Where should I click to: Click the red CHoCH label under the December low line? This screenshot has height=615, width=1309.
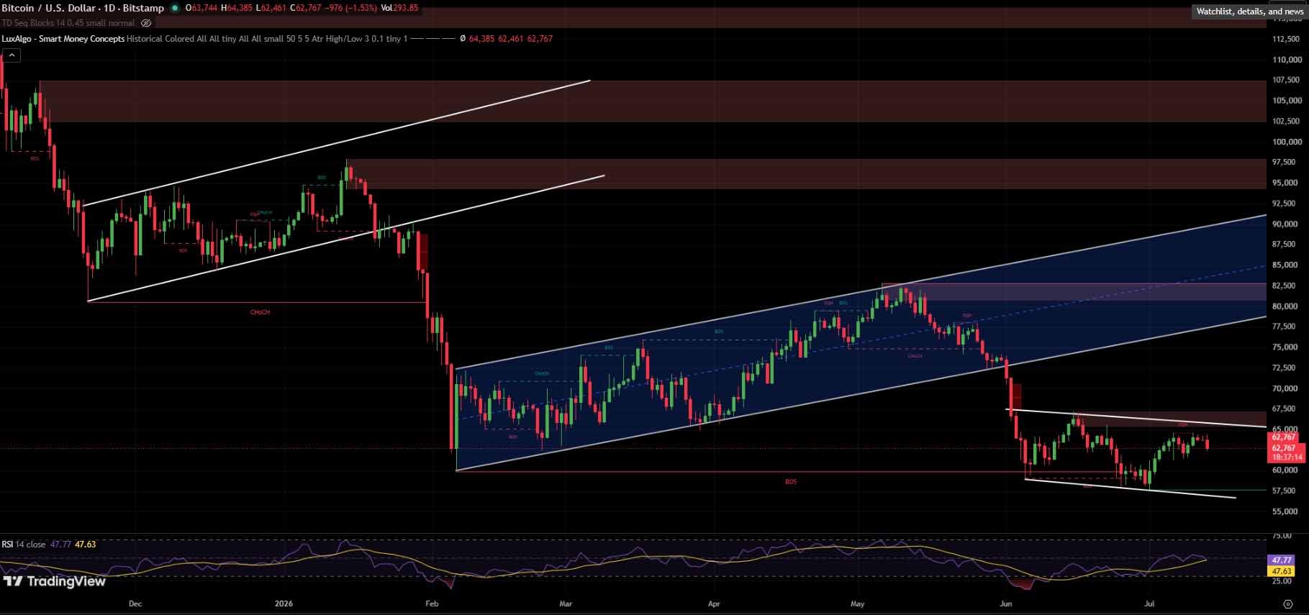[x=260, y=312]
